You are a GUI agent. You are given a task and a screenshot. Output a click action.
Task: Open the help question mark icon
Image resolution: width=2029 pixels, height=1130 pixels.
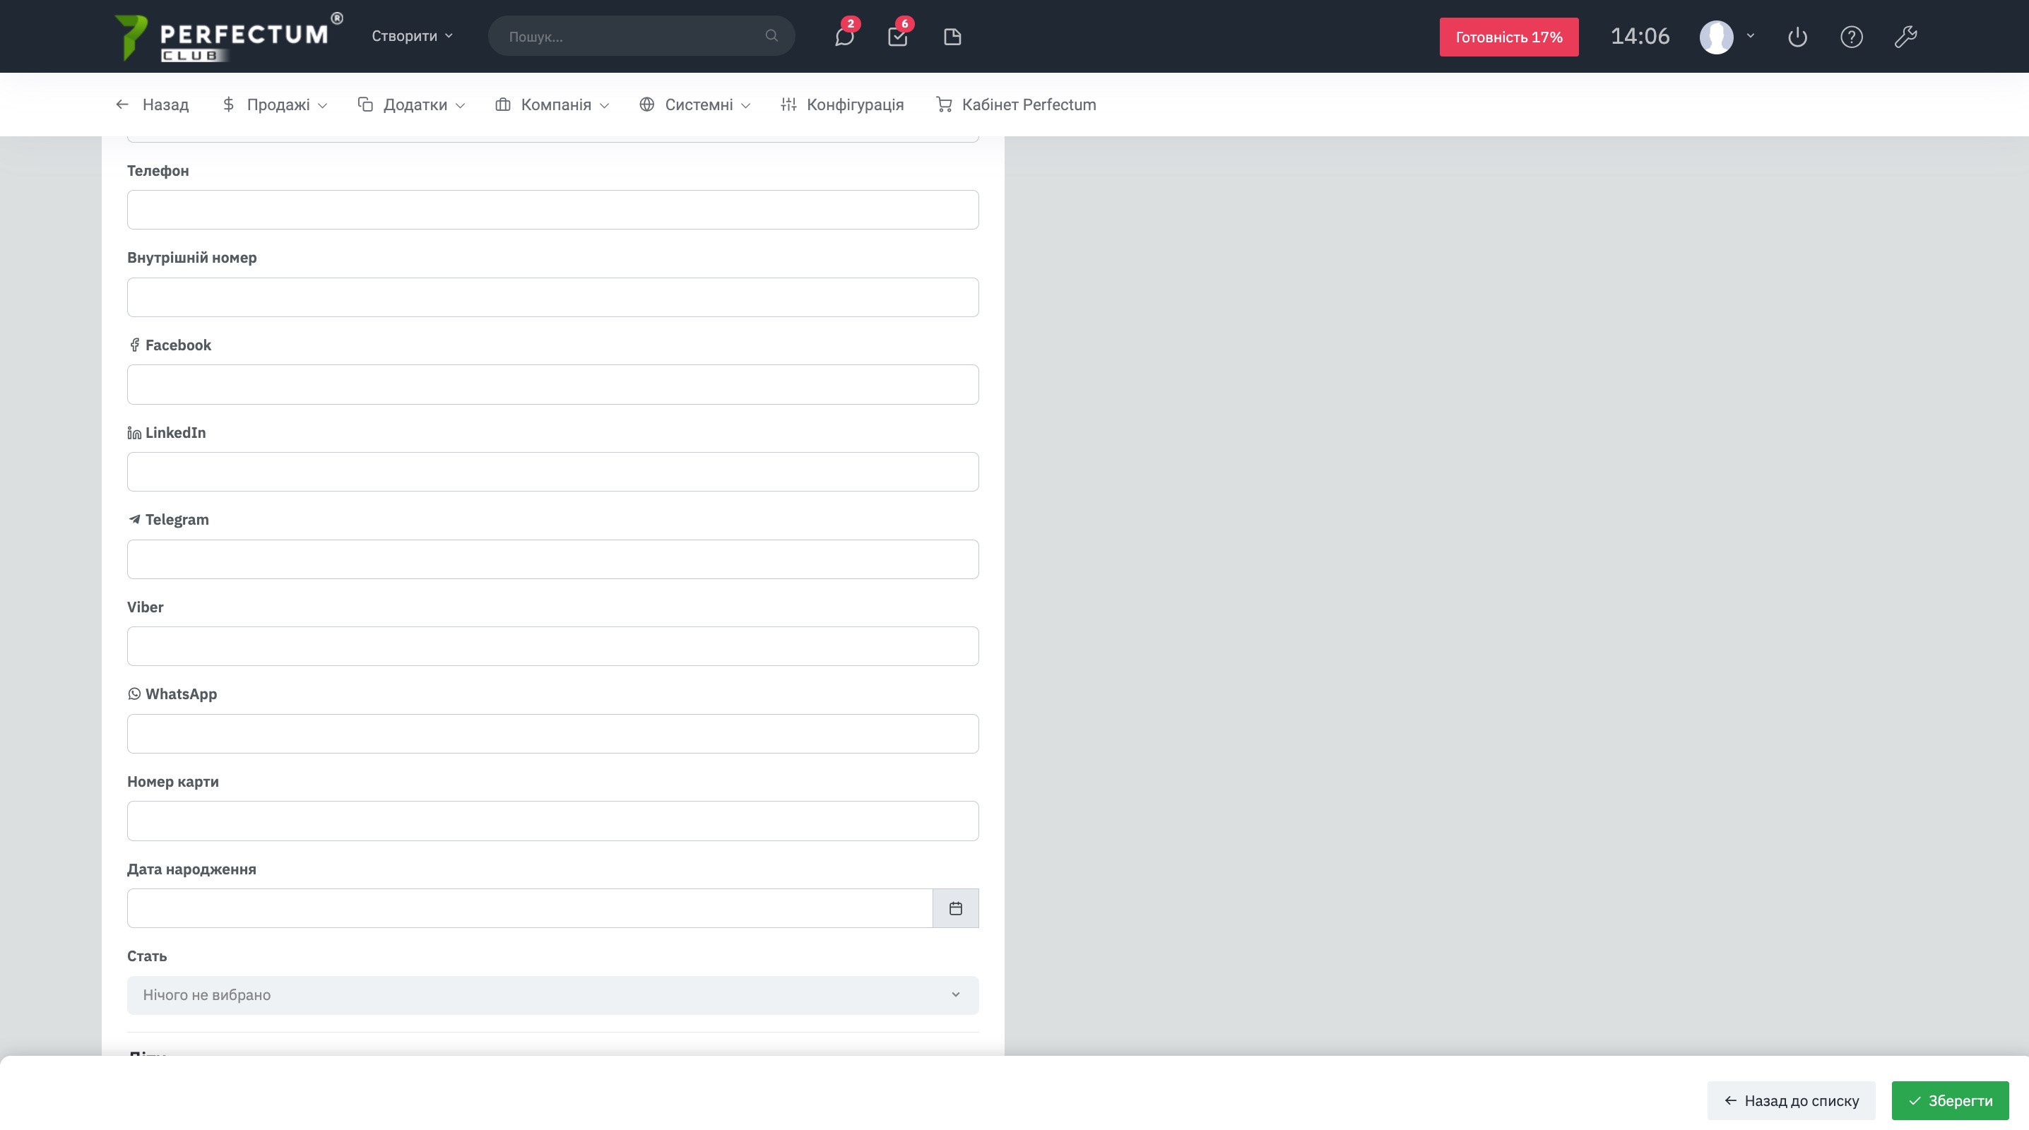tap(1851, 37)
